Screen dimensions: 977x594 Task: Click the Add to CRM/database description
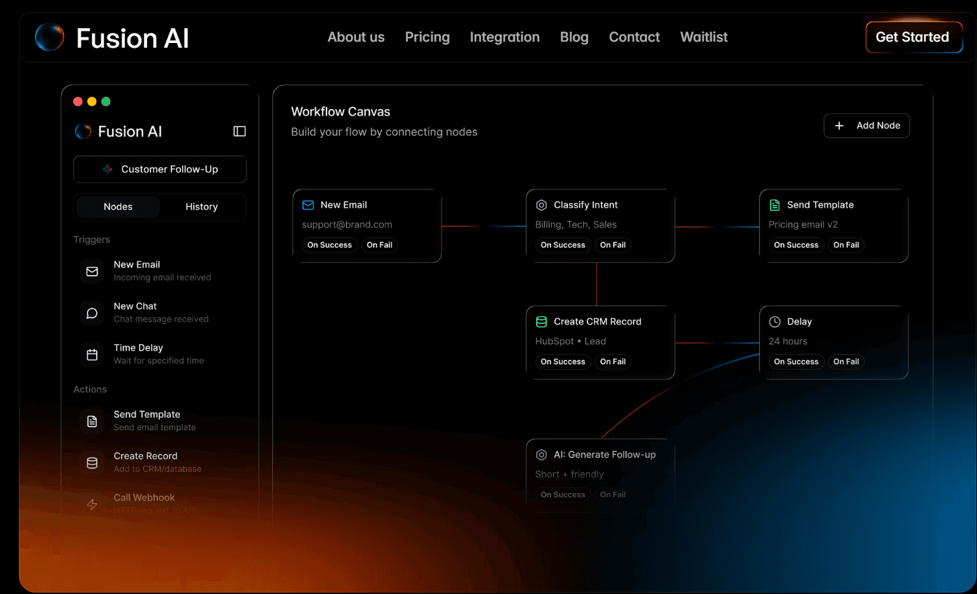157,470
